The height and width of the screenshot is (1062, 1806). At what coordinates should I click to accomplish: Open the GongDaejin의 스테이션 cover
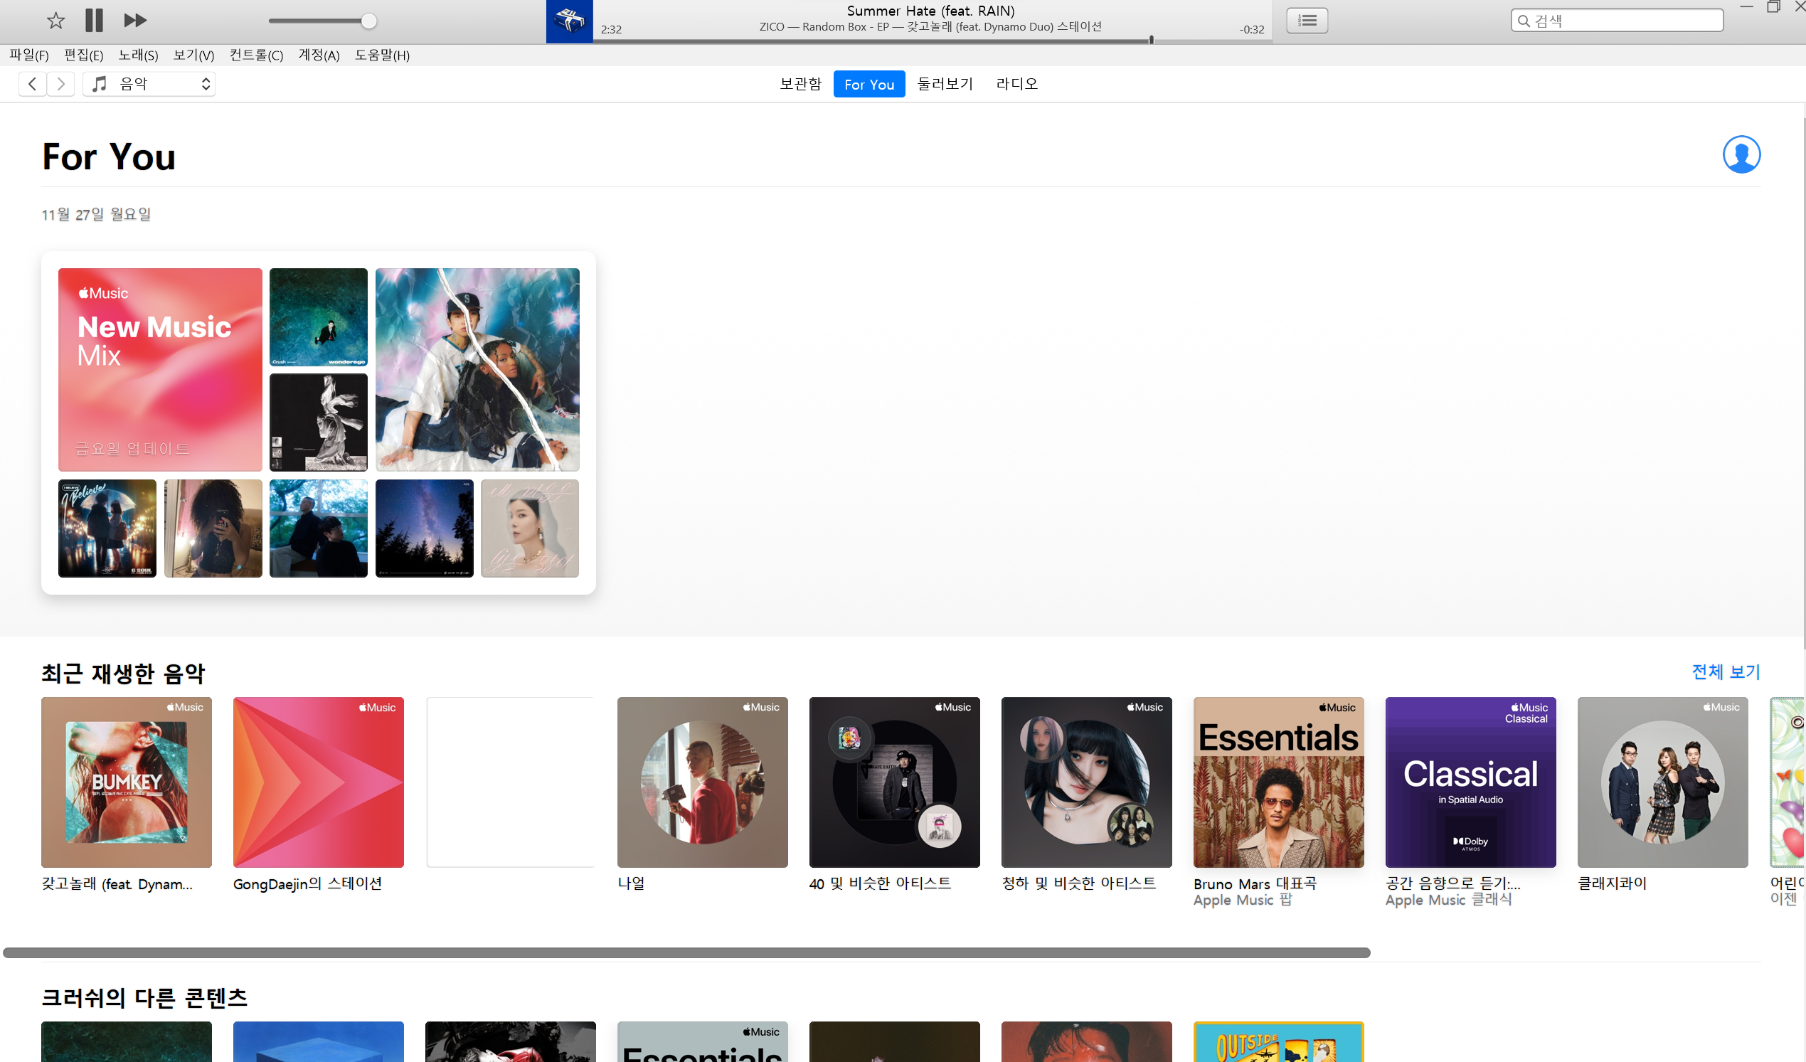318,782
